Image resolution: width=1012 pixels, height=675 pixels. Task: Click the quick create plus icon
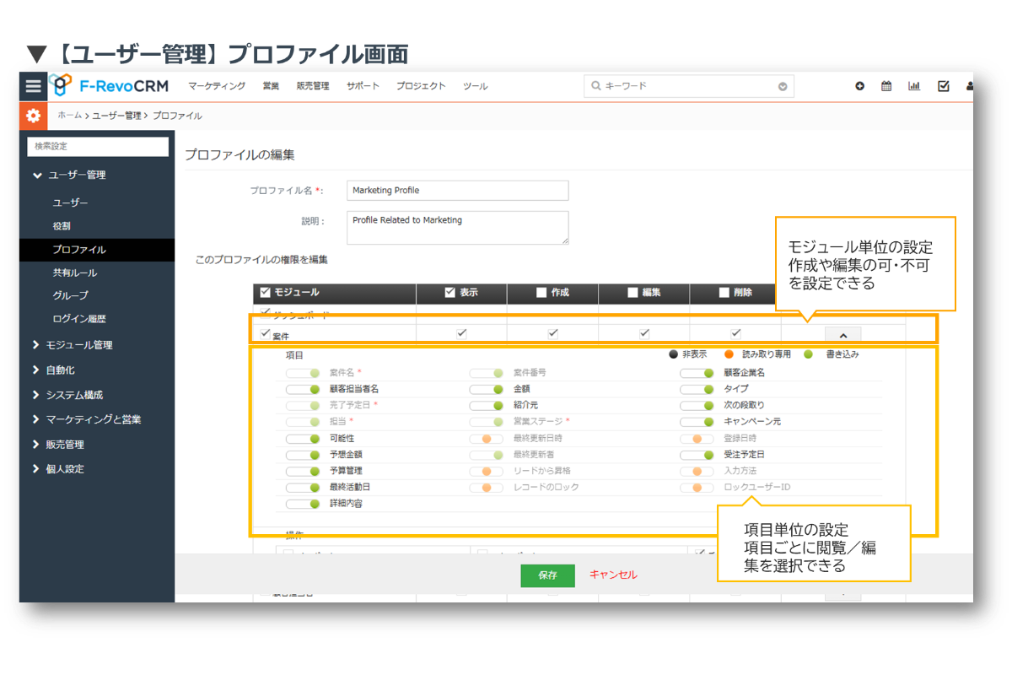pyautogui.click(x=859, y=86)
